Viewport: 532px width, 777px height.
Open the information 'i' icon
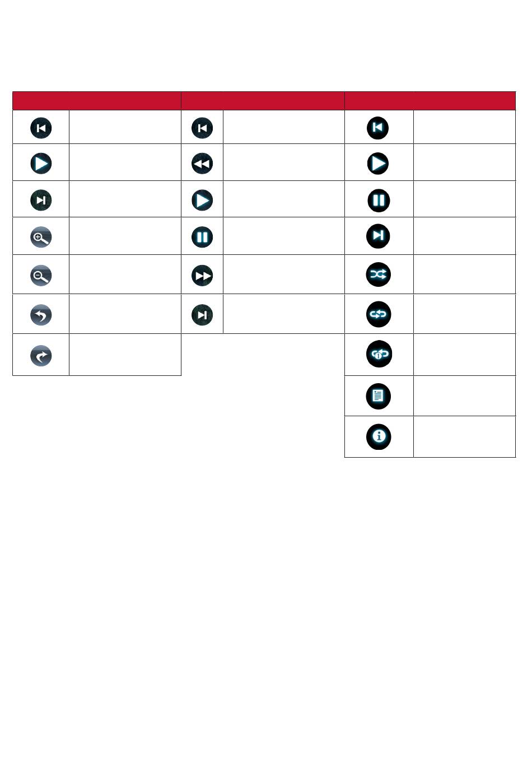379,436
